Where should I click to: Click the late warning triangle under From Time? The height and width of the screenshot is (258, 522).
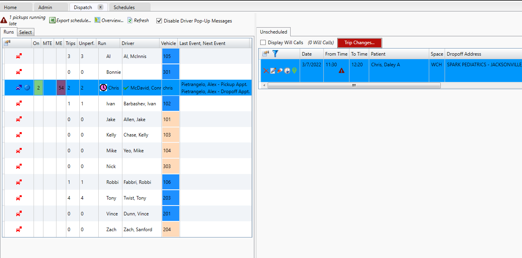pos(342,71)
